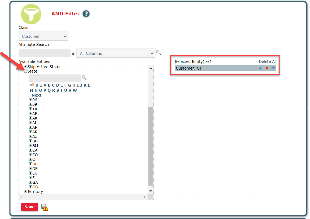
Task: Click the Delete All link
Action: coord(267,61)
